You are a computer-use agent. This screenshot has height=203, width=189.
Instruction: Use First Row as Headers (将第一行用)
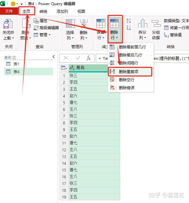coord(176,28)
